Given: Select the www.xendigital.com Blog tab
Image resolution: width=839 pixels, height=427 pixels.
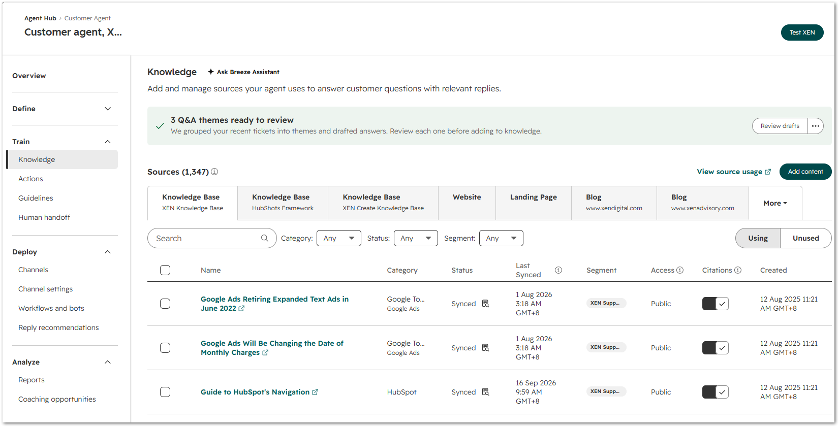Looking at the screenshot, I should coord(614,203).
